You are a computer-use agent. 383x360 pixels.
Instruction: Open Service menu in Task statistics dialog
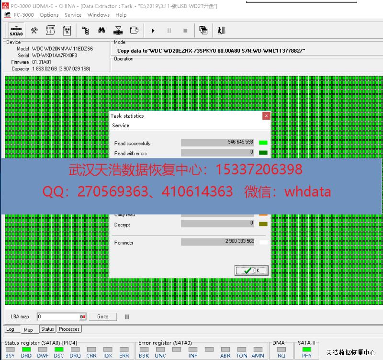click(x=121, y=125)
